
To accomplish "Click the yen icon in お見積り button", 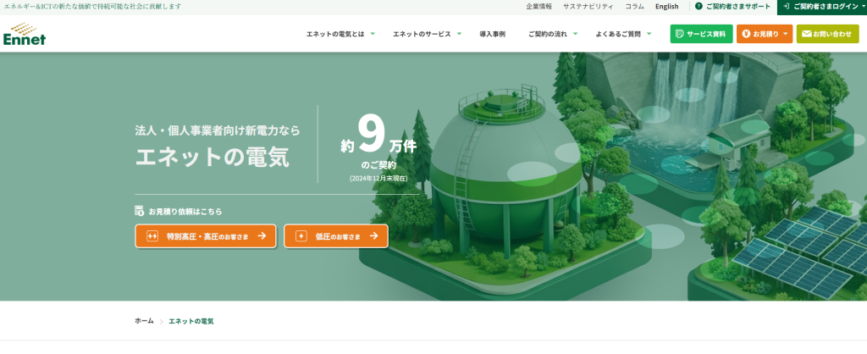I will point(747,34).
